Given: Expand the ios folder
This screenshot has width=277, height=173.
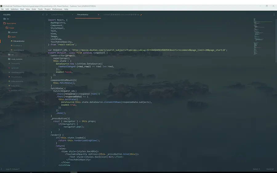Looking at the screenshot, I should tap(11, 55).
